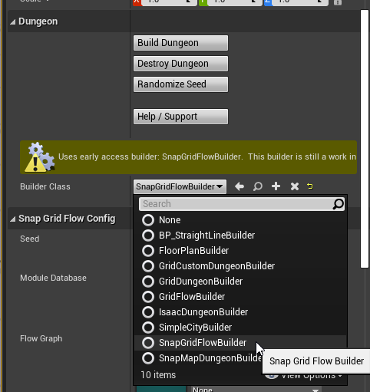Click the search magnifier in the class picker

tap(338, 204)
